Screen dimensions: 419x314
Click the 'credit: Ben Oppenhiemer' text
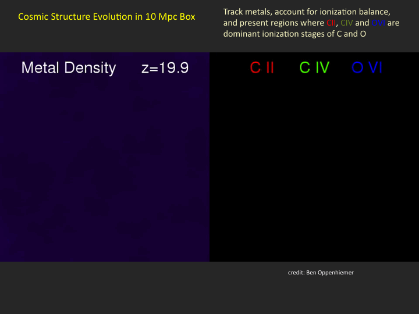321,273
